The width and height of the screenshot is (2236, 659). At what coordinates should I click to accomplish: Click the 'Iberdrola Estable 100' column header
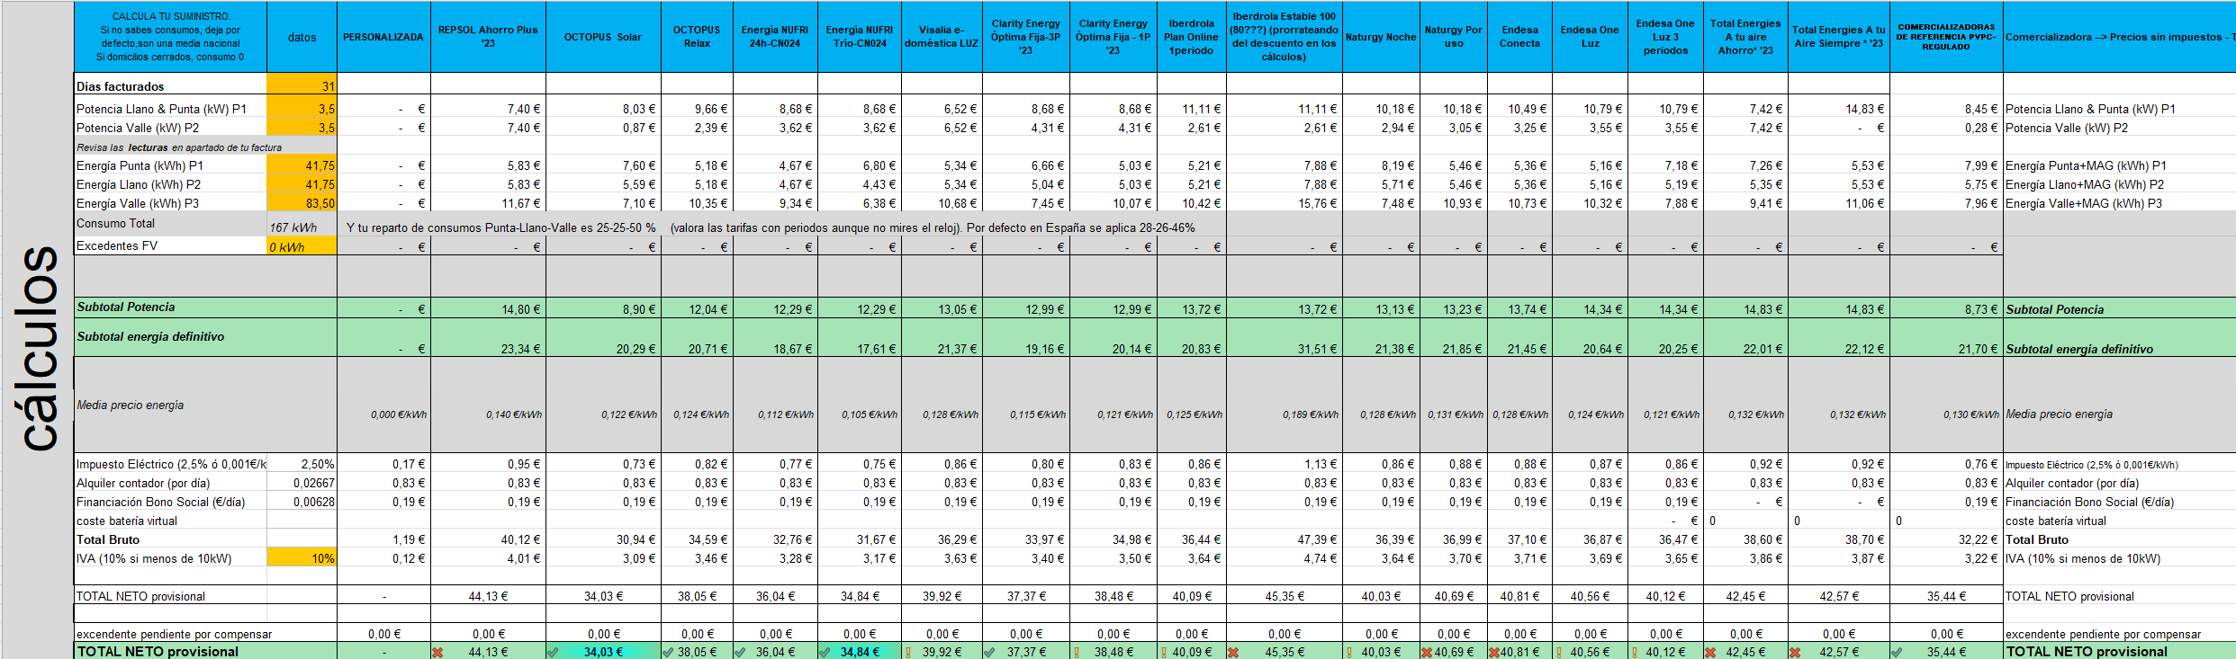(1284, 37)
